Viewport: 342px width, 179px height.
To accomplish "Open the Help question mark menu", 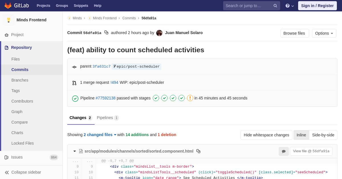I will (x=290, y=6).
